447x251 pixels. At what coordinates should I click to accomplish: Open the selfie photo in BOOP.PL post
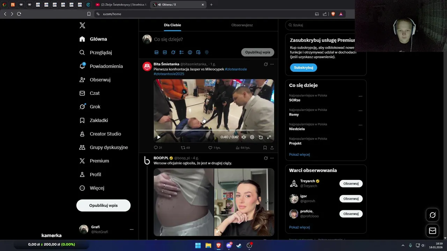tap(244, 202)
